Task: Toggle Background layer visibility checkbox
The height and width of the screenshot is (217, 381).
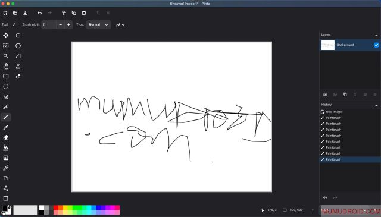Action: pos(376,45)
